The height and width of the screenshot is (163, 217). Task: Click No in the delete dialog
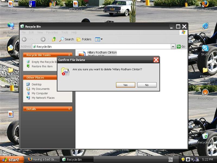(147, 85)
